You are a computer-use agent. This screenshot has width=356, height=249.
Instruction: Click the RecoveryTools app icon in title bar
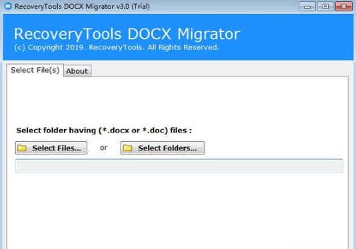click(x=8, y=6)
